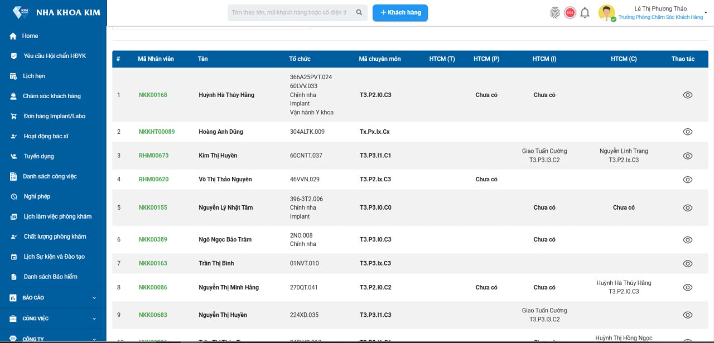Screen dimensions: 714x343
Task: Click the Mã chuyên môn column header
Action: [379, 59]
